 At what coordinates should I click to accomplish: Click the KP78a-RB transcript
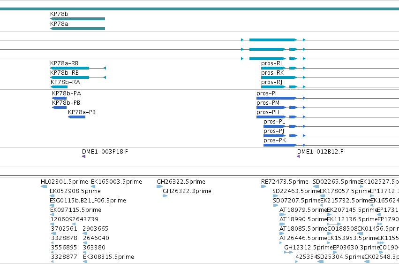(x=78, y=68)
